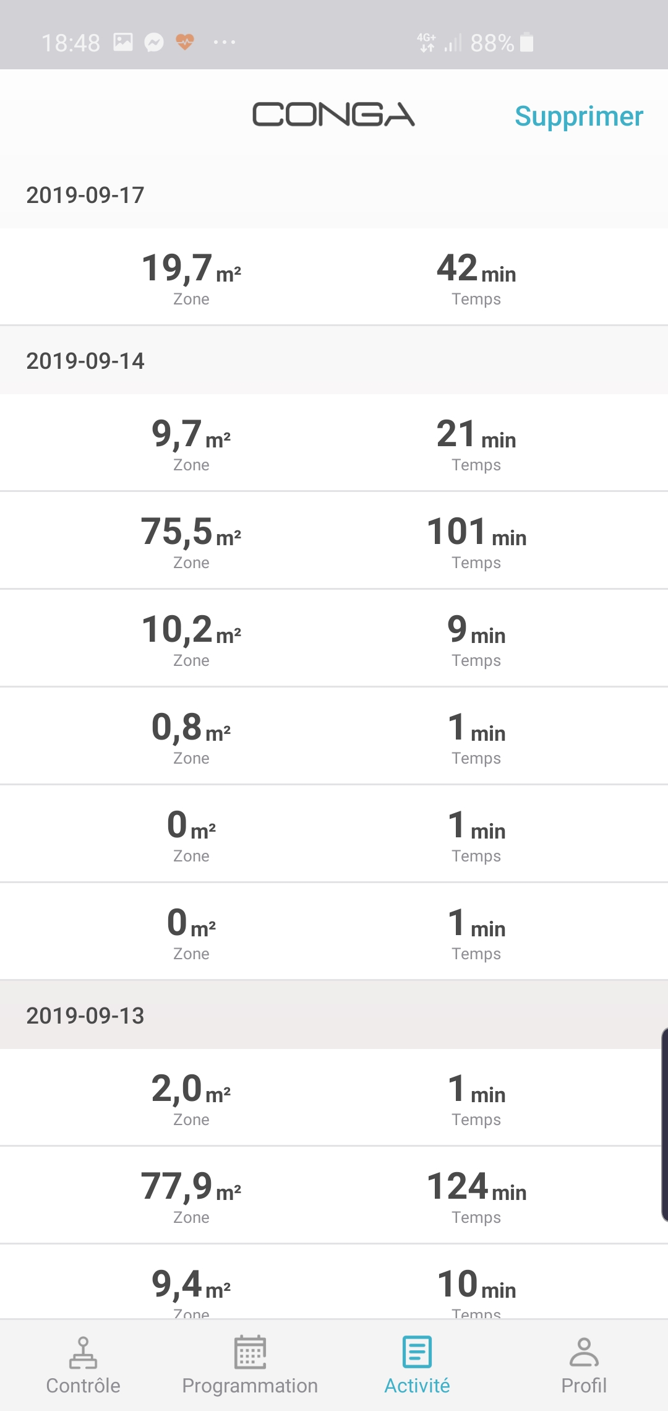Select the 10,2 m² 9 min entry
668x1411 pixels.
pos(334,638)
